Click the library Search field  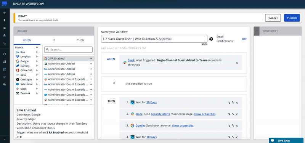tap(68, 50)
